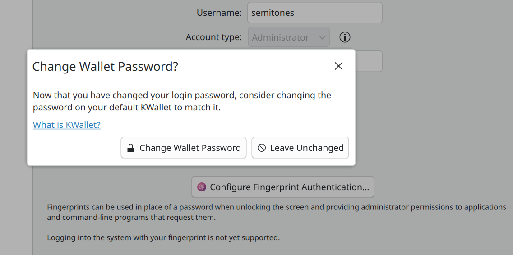
Task: Click the chevron arrow in Account type combo
Action: [x=322, y=37]
